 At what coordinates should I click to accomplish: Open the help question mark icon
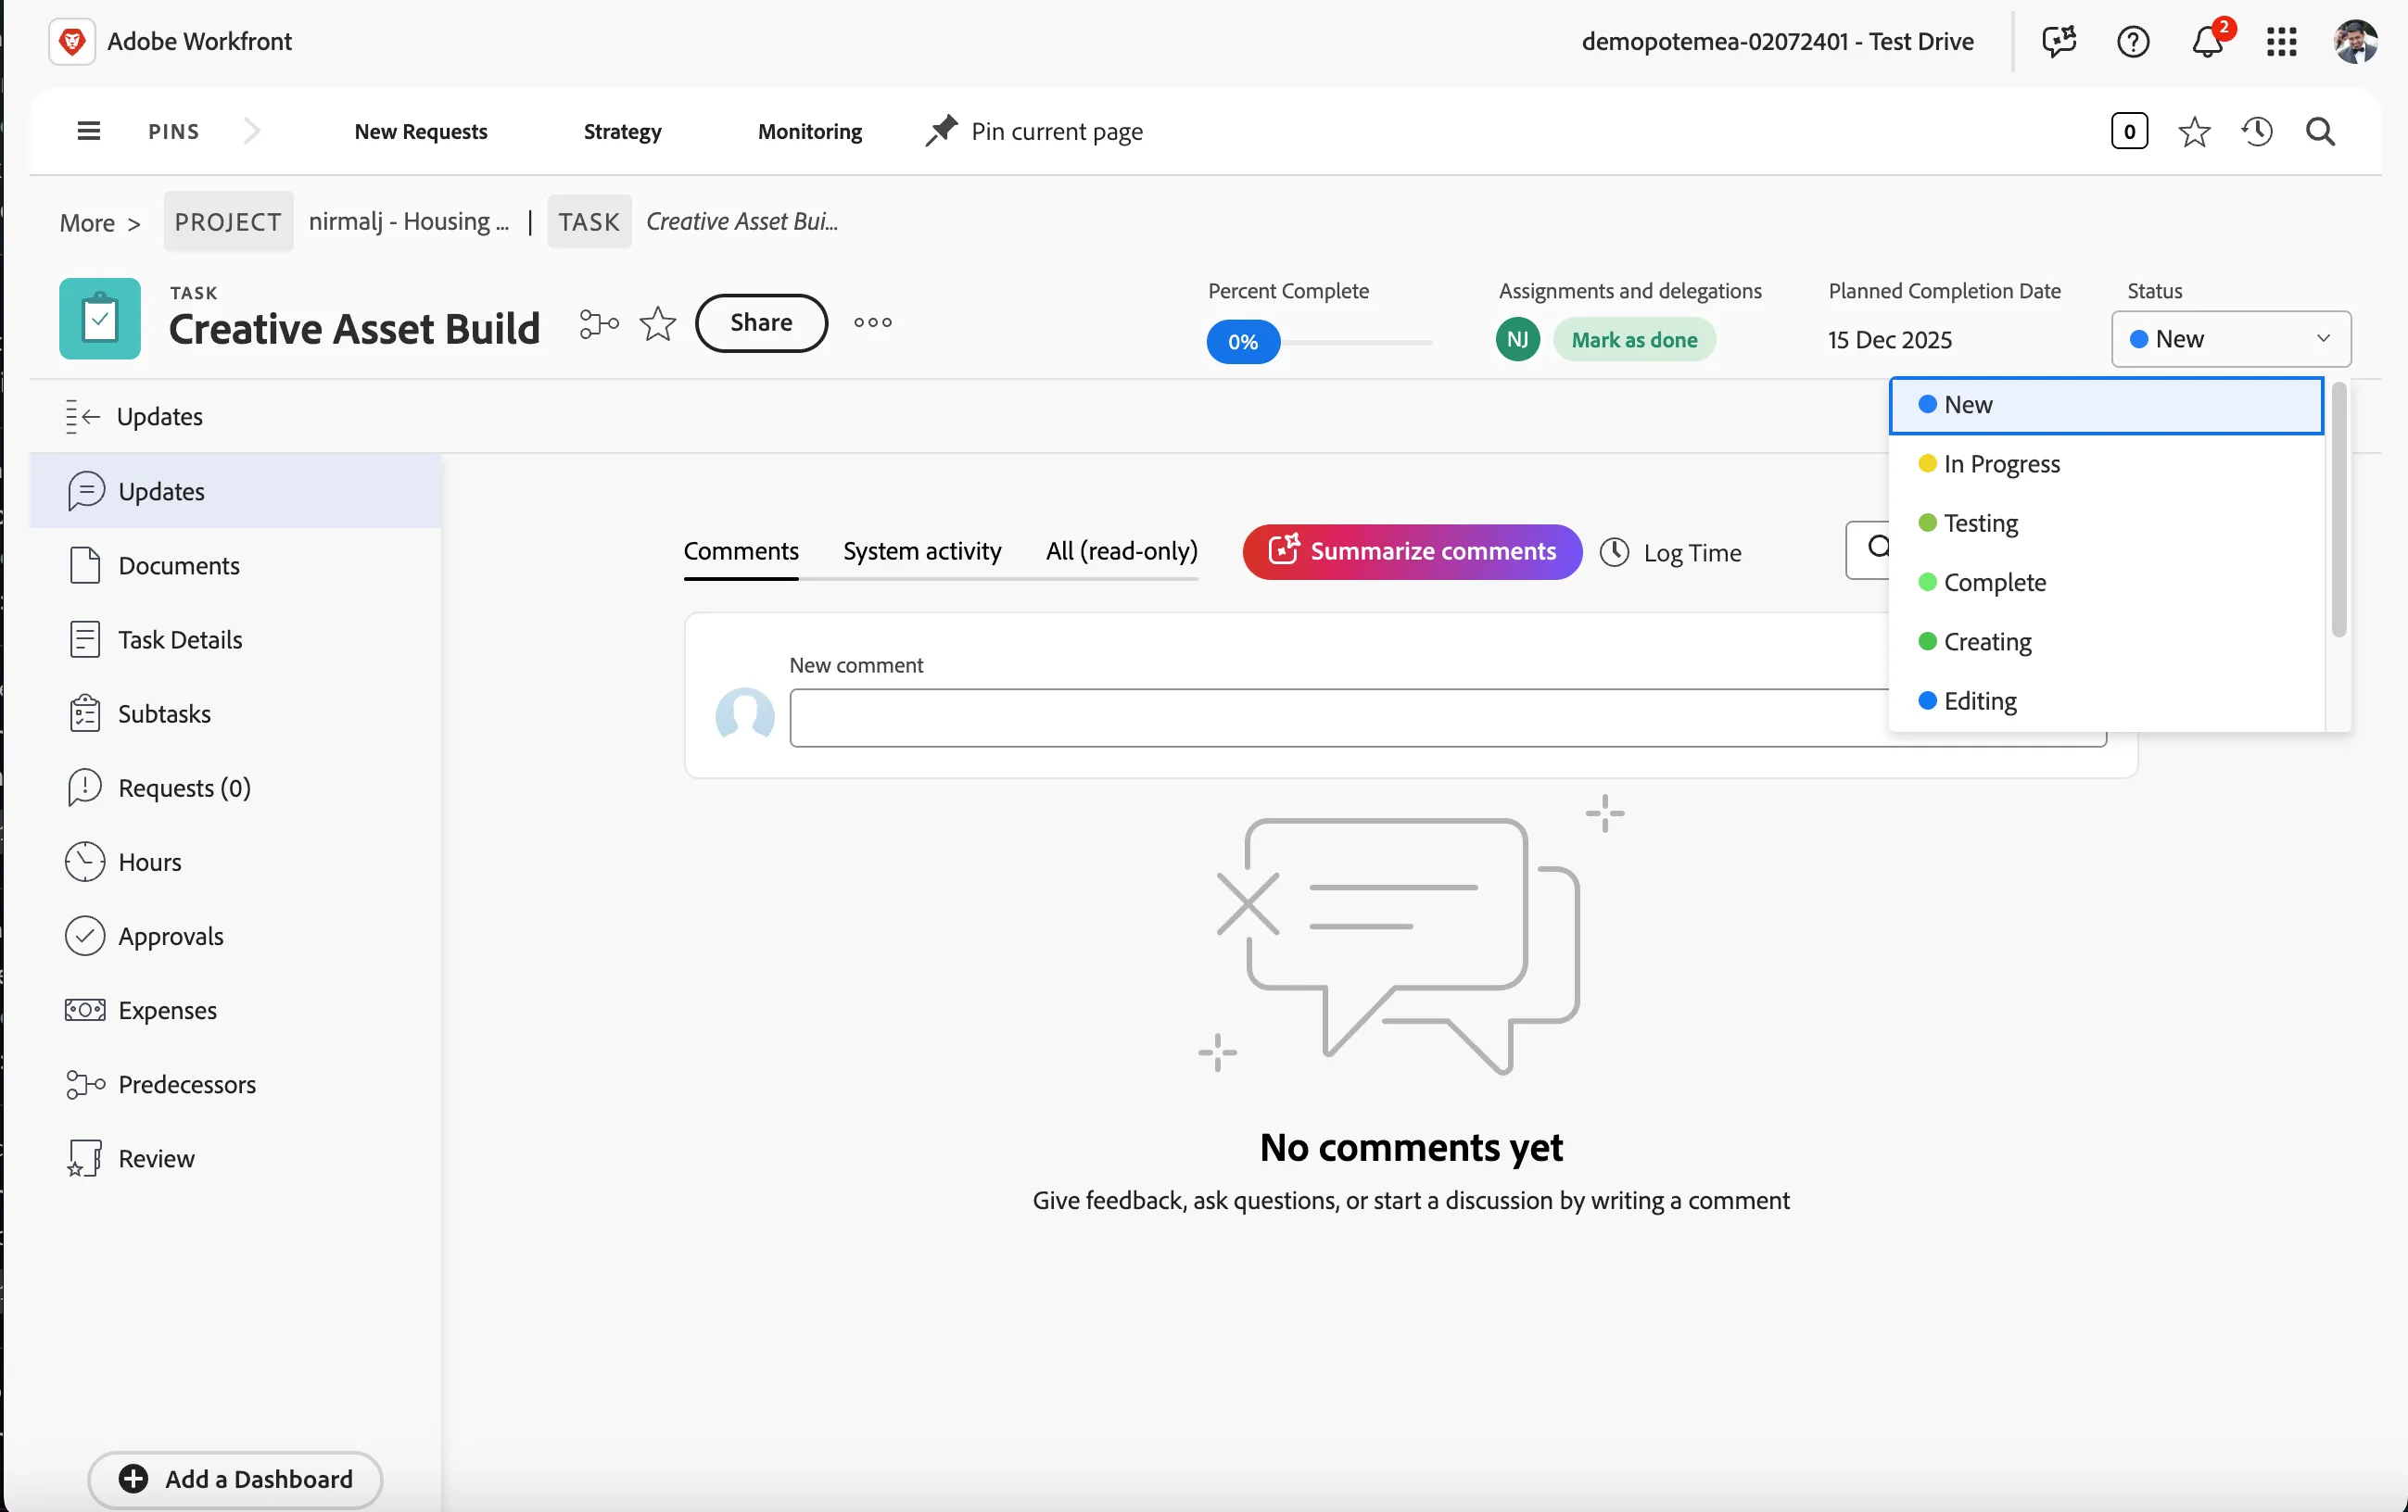point(2133,42)
